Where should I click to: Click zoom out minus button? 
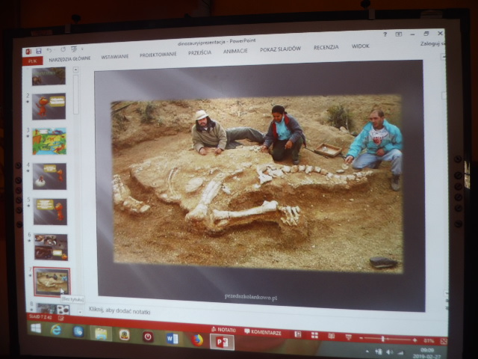pyautogui.click(x=361, y=338)
